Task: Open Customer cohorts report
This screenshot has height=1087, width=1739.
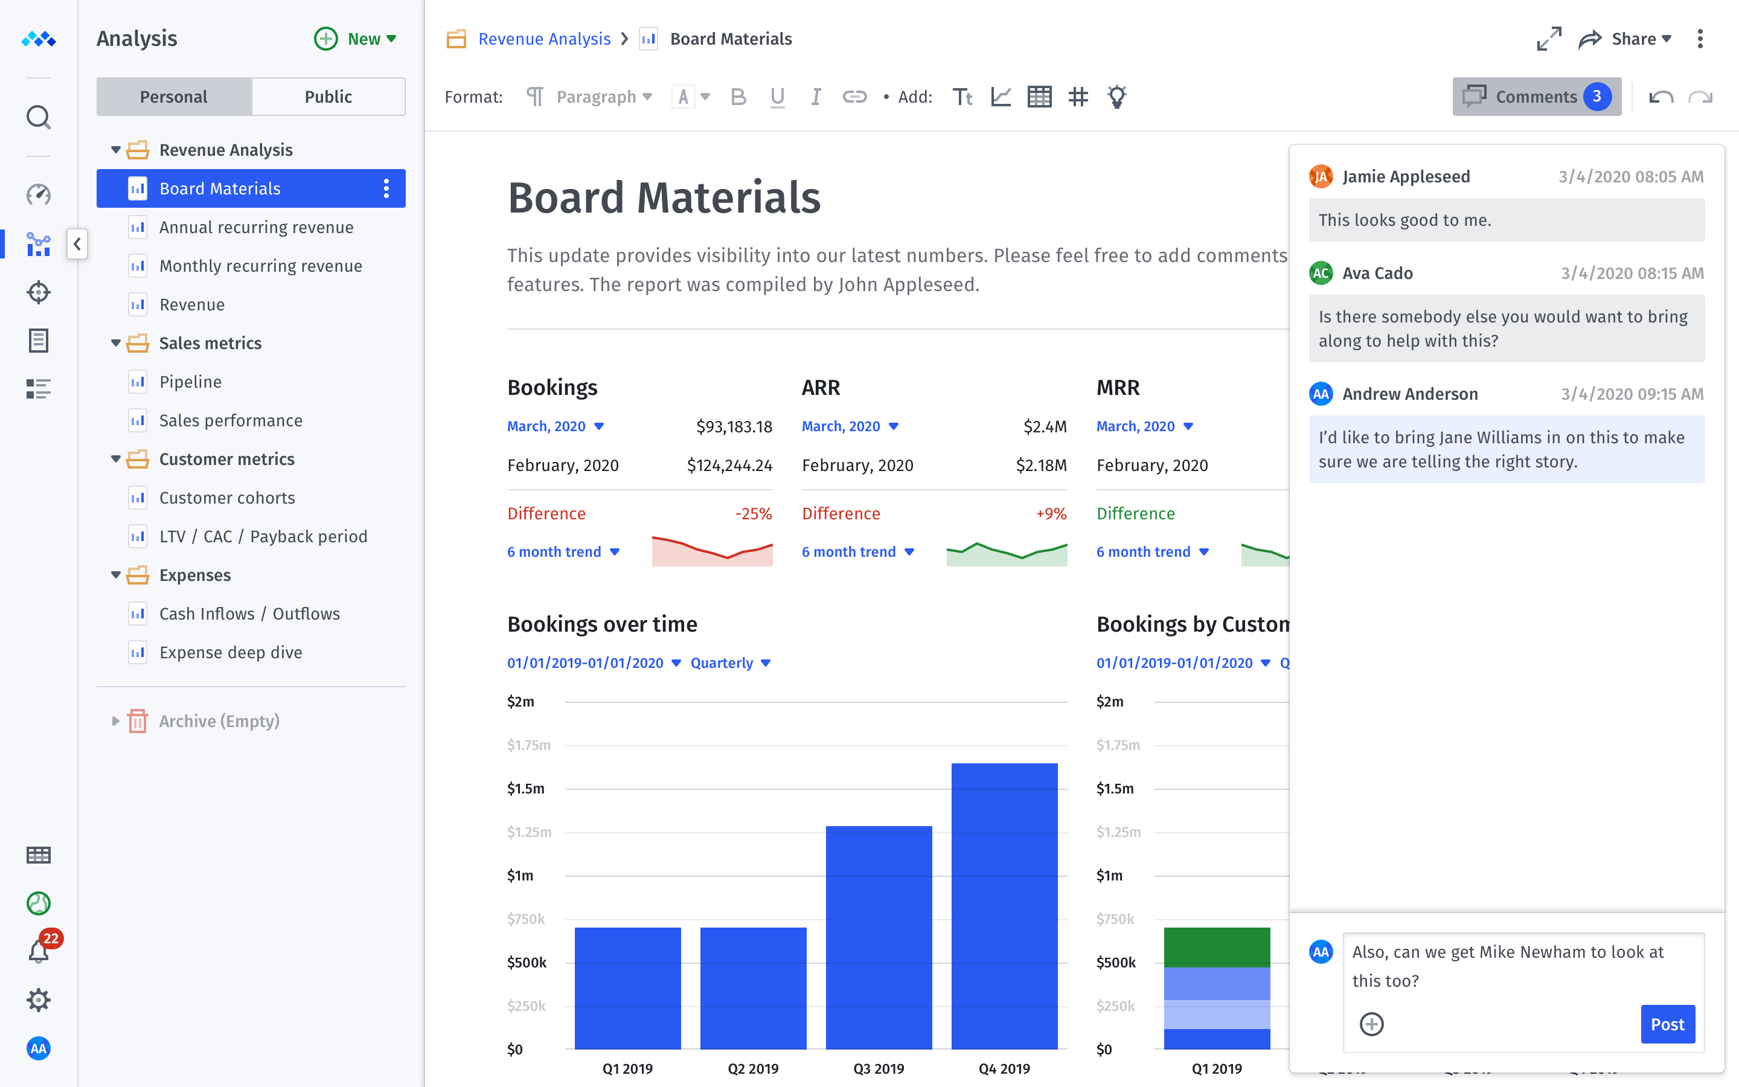Action: [x=251, y=498]
